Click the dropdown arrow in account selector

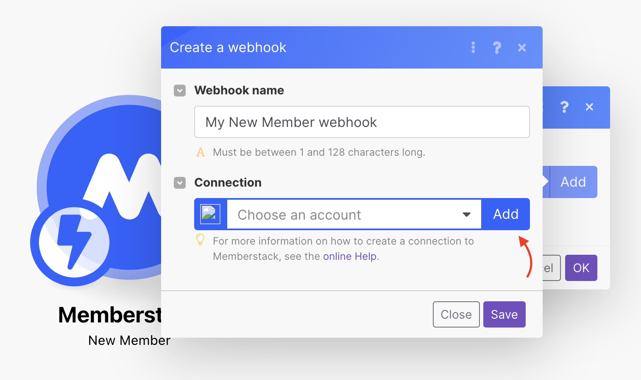pos(467,215)
